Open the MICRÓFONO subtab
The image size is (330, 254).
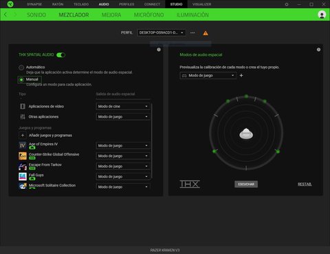pos(148,15)
